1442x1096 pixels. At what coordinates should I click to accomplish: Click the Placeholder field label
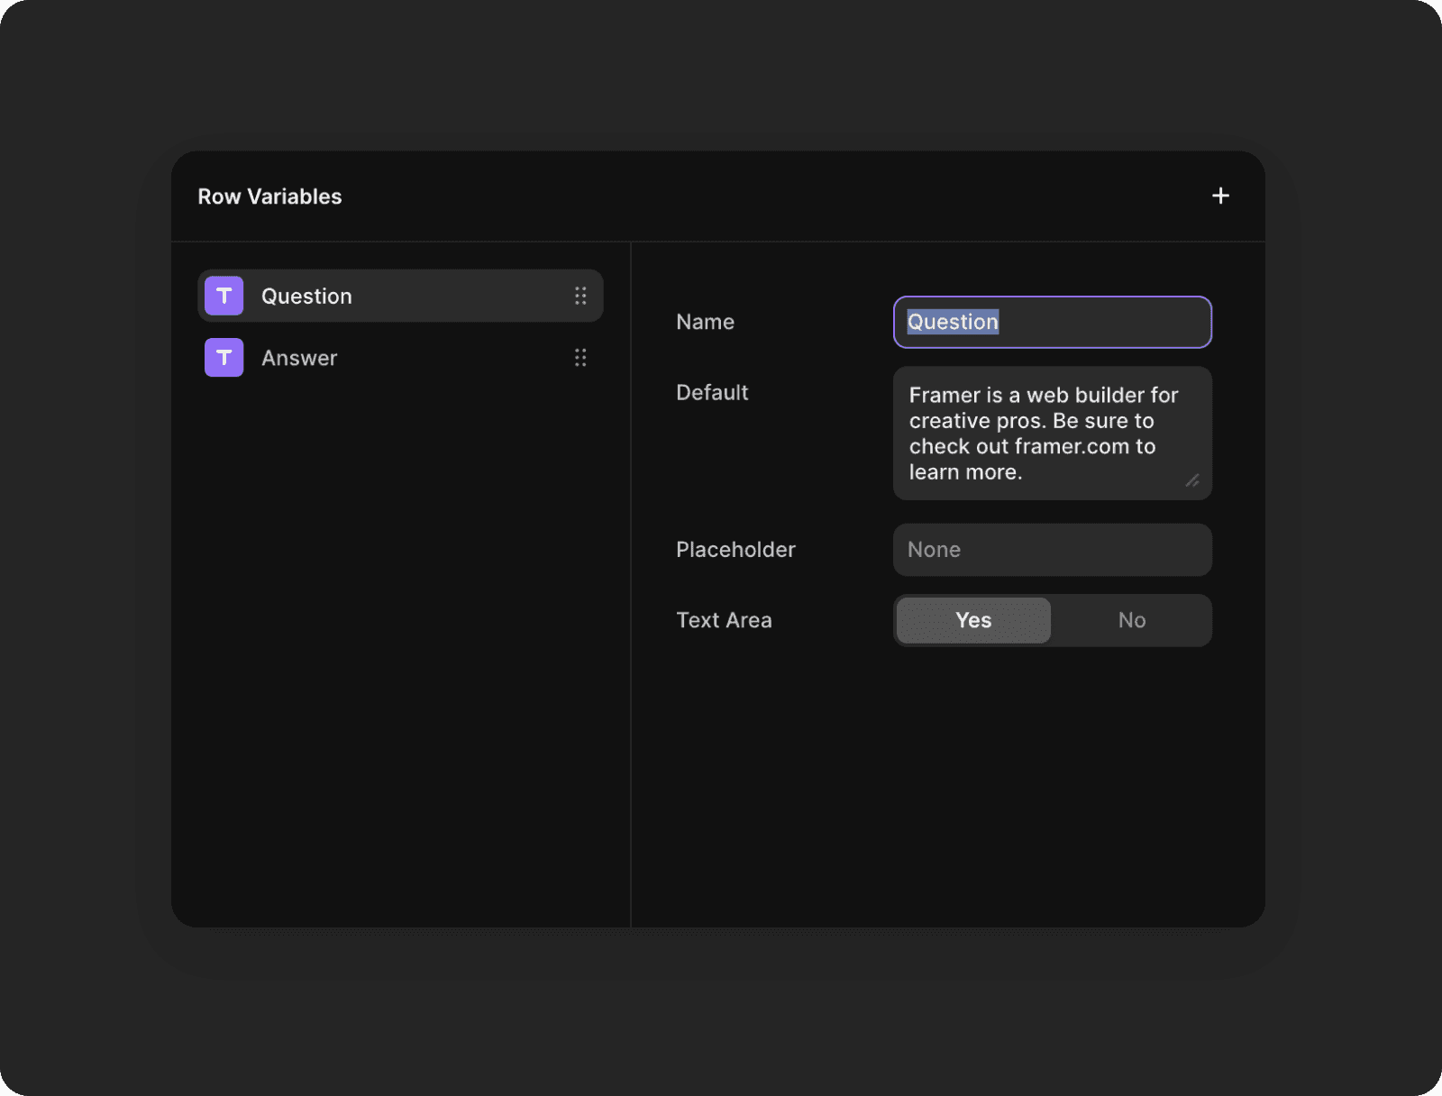pos(735,550)
